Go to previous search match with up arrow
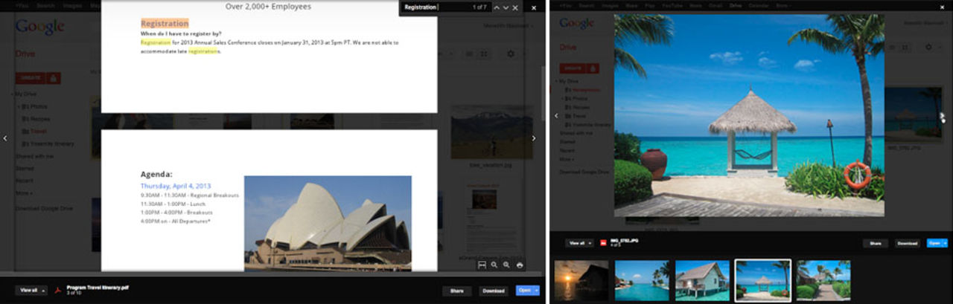This screenshot has height=304, width=953. tap(497, 7)
